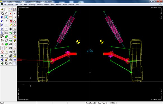Click the SYMM indicator in status bar
Viewport: 163px width, 104px height.
113,103
